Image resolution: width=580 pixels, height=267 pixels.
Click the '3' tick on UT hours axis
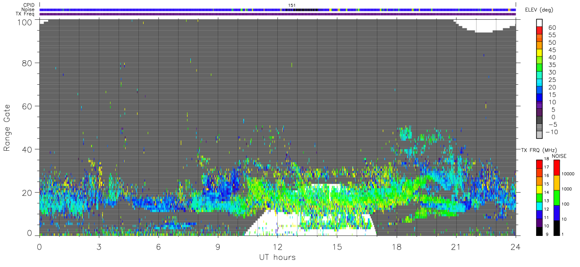click(99, 246)
